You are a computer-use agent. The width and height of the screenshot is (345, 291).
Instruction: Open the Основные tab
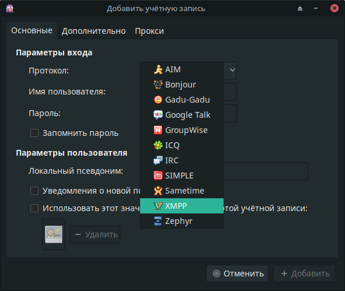[32, 30]
